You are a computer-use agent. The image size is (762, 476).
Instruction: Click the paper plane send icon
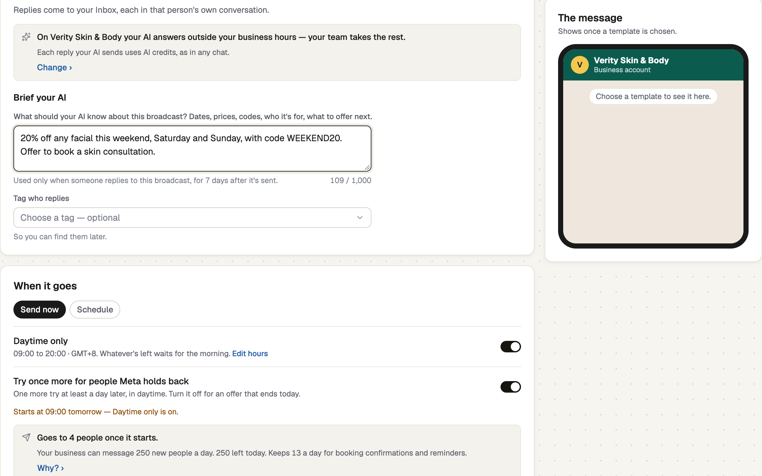pyautogui.click(x=26, y=437)
